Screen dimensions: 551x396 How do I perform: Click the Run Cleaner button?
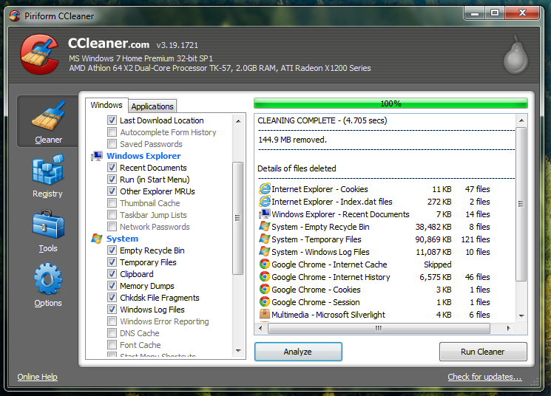pos(483,352)
